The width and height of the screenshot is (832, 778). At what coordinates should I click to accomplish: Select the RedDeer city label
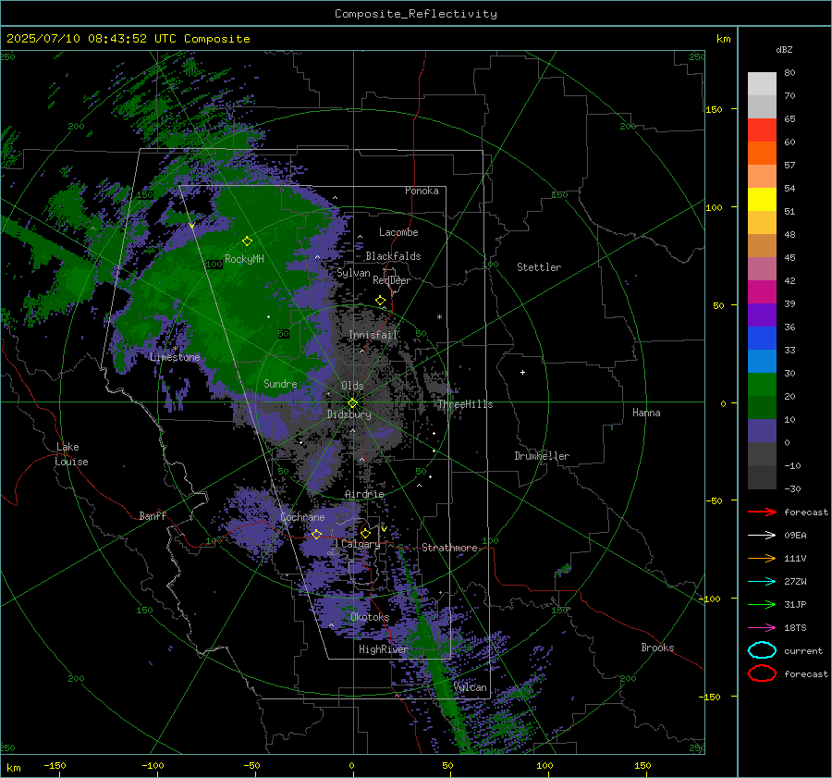[x=392, y=280]
